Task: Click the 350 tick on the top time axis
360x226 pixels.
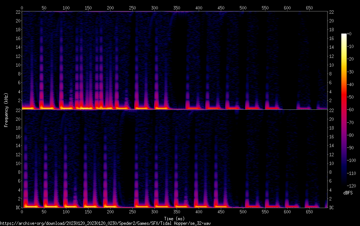Action: coord(177,8)
